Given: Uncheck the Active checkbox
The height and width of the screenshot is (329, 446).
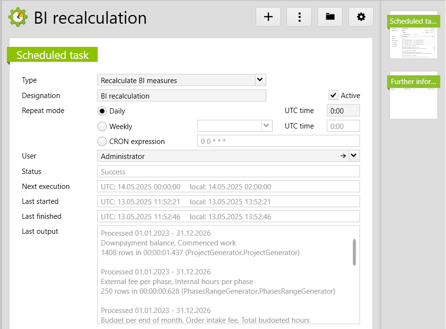Looking at the screenshot, I should (x=333, y=95).
